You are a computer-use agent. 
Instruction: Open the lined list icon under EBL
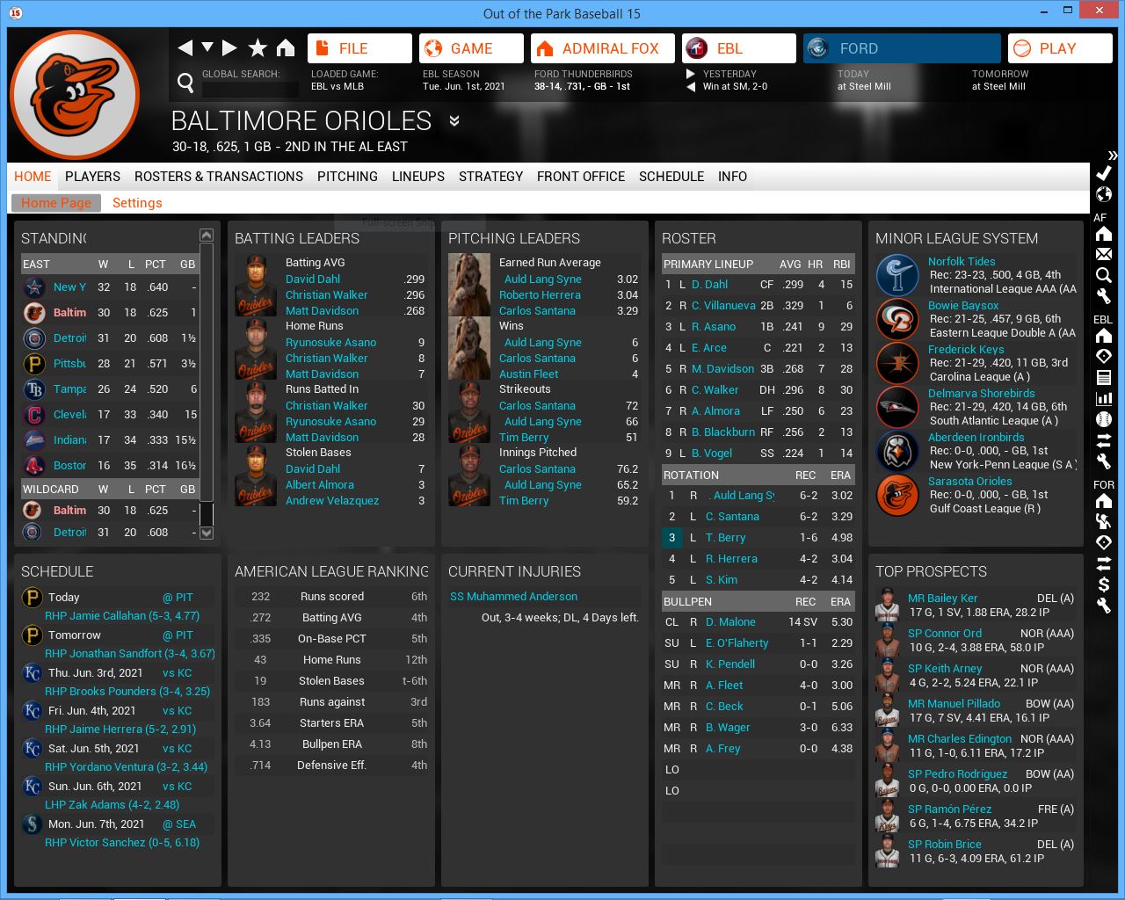1104,377
